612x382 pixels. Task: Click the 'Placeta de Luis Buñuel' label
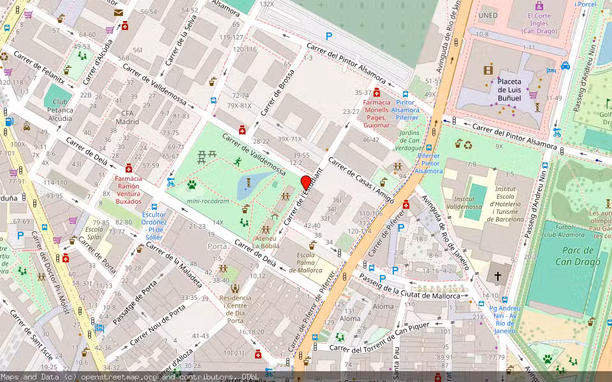pos(509,90)
